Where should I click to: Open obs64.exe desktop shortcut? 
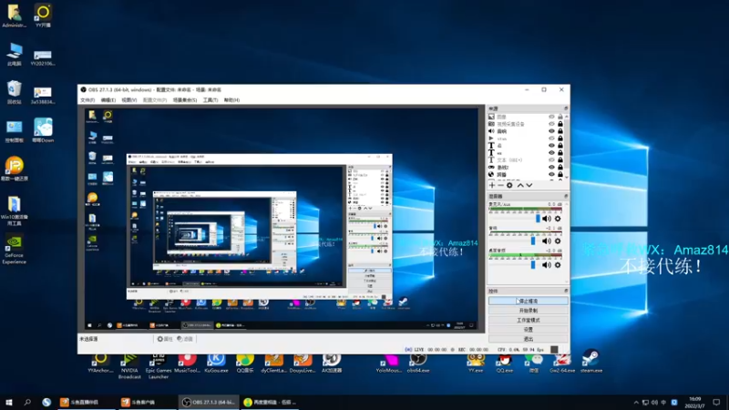pos(418,363)
